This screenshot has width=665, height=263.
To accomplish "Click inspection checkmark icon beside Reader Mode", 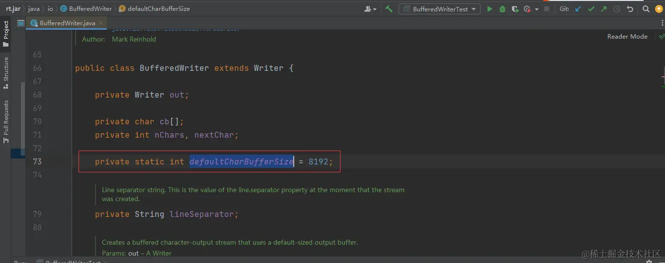I will click(x=661, y=36).
